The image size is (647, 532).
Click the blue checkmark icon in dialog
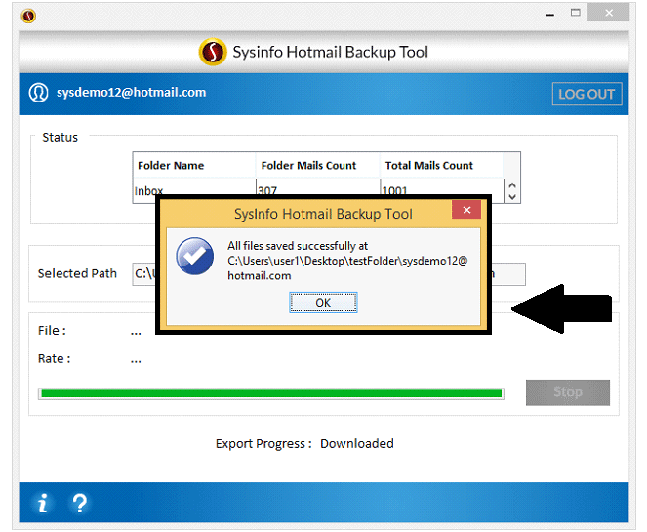pyautogui.click(x=194, y=257)
